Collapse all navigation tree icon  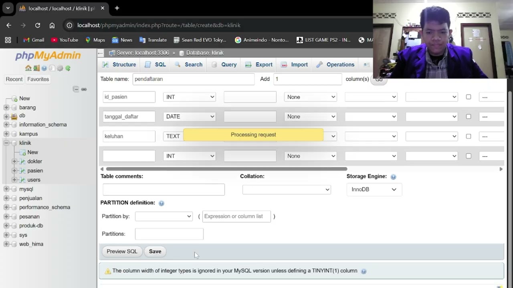[76, 89]
